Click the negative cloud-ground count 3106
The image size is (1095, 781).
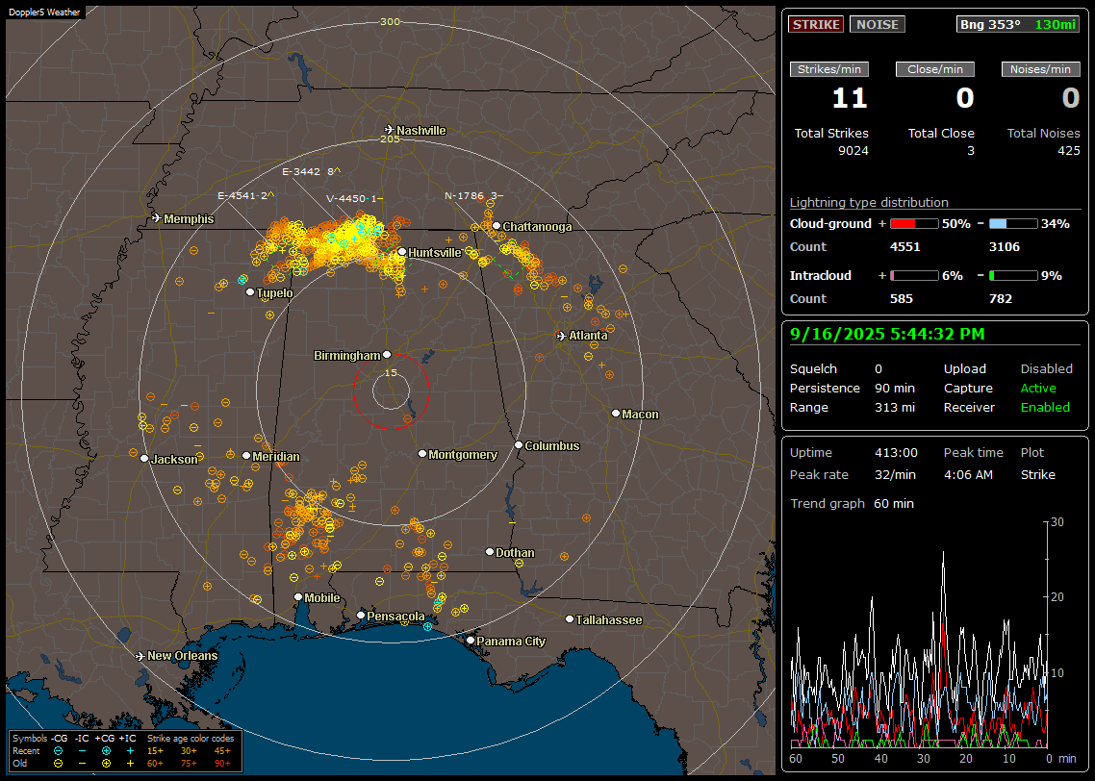click(1005, 247)
